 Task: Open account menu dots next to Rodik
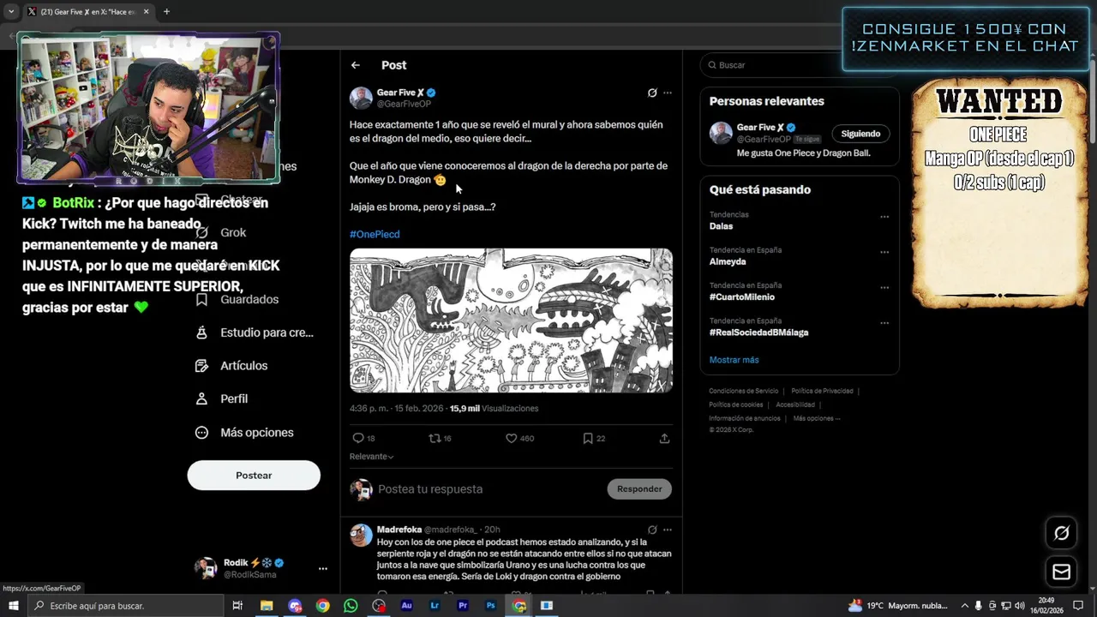(323, 568)
